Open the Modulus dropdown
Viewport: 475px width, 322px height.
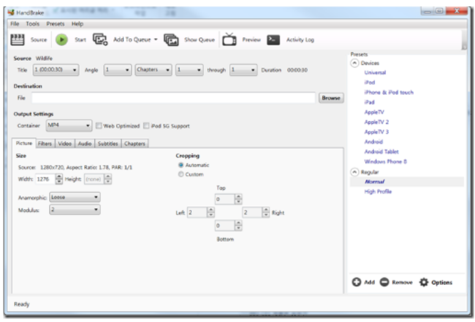[x=75, y=210]
